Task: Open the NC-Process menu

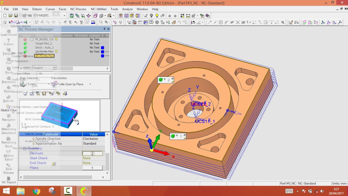Action: coord(78,9)
